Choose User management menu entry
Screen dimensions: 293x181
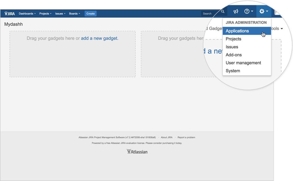click(x=243, y=63)
